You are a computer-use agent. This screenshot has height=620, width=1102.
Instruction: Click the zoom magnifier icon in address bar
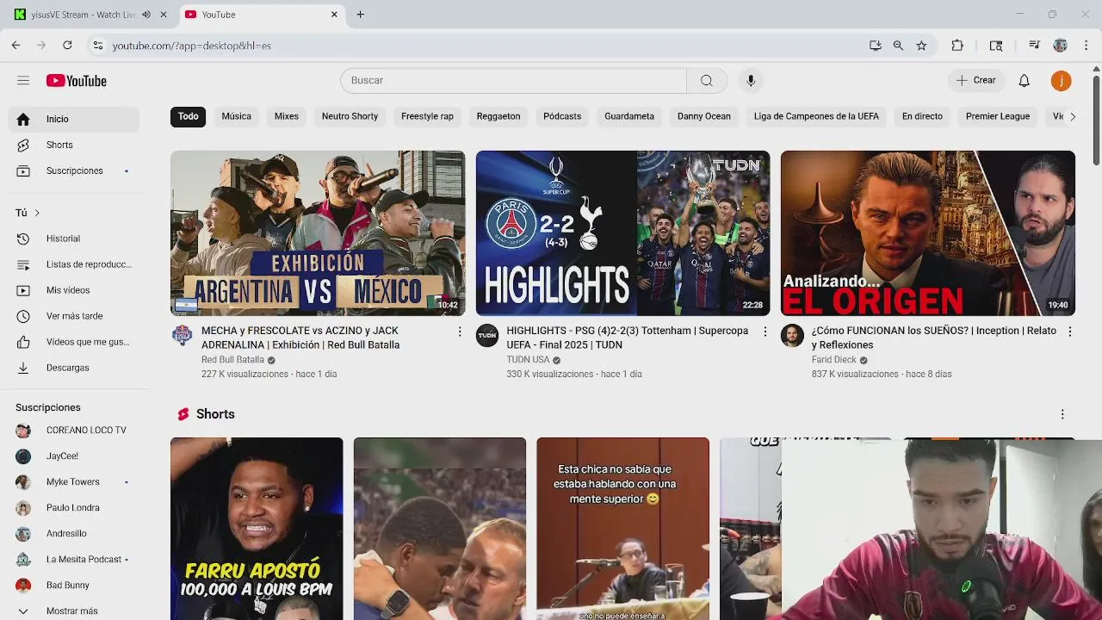tap(898, 46)
